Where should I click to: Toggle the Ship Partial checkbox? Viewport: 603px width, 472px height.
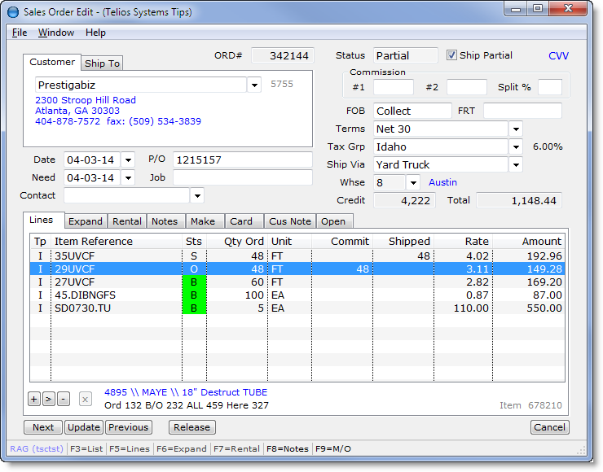click(x=452, y=55)
